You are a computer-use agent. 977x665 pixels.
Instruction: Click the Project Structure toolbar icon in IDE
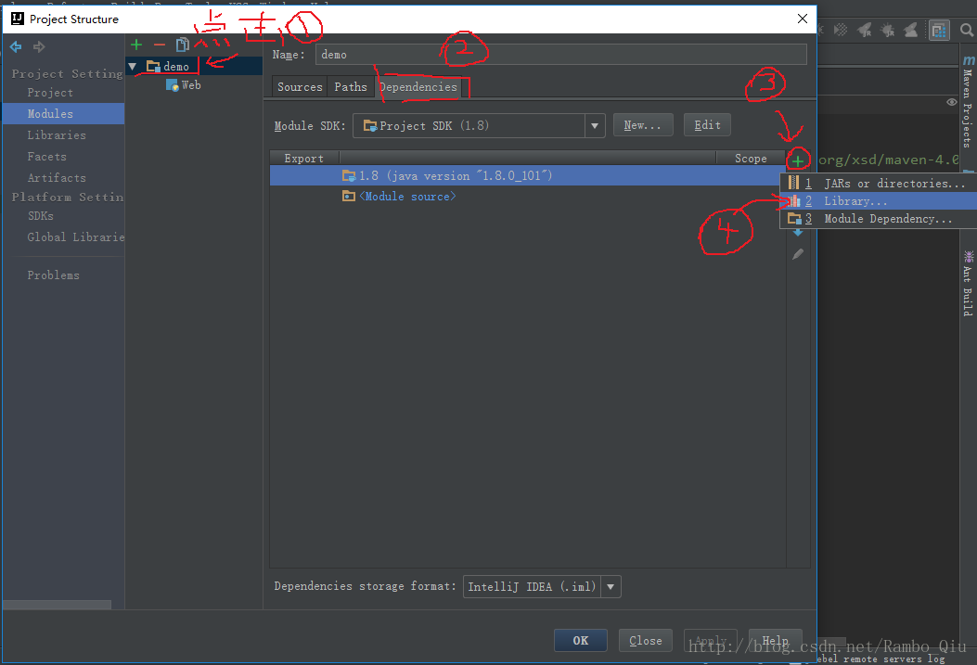point(938,30)
